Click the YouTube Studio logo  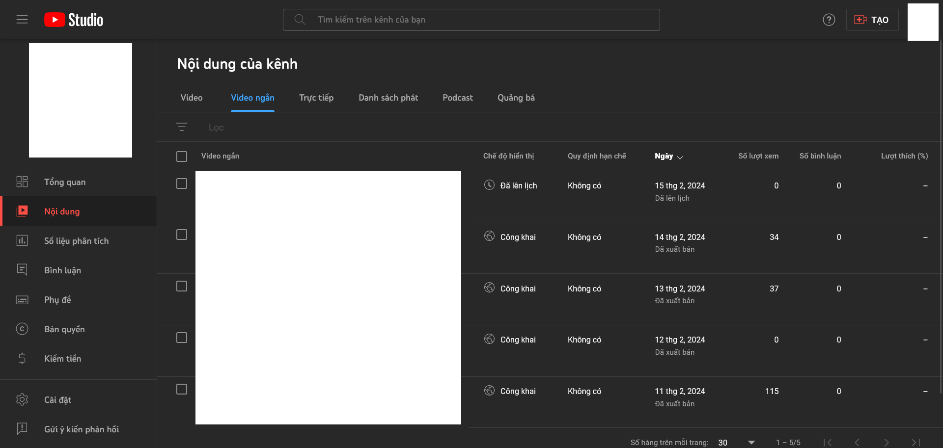pyautogui.click(x=74, y=20)
